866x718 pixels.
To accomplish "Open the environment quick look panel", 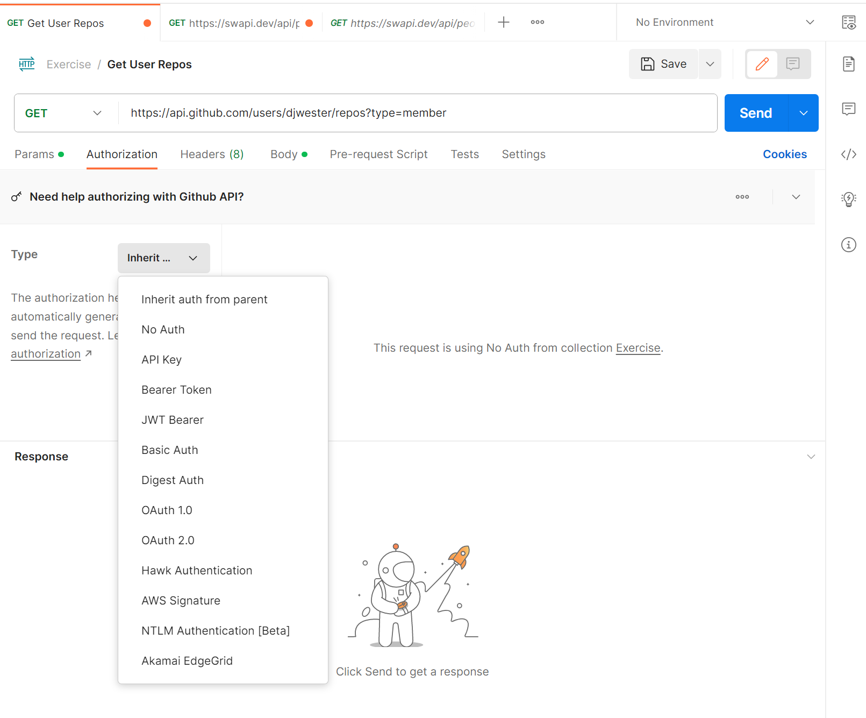I will pyautogui.click(x=849, y=23).
